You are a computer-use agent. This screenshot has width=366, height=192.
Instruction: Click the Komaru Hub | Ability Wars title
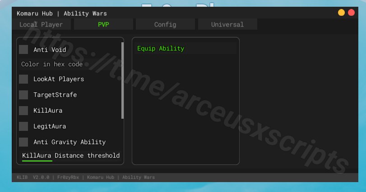pos(62,13)
